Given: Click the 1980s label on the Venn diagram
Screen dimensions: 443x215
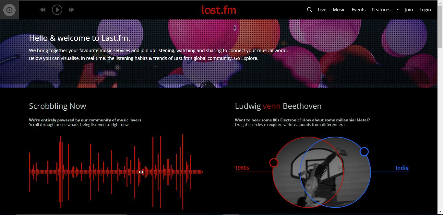Looking at the screenshot, I should tap(242, 168).
